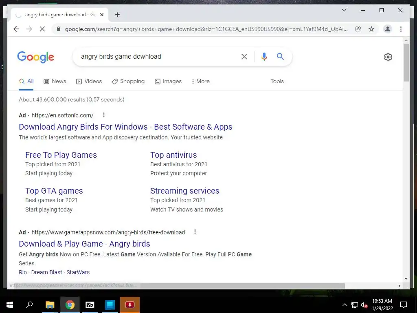The image size is (417, 313).
Task: Open the search Tools options
Action: point(277,82)
